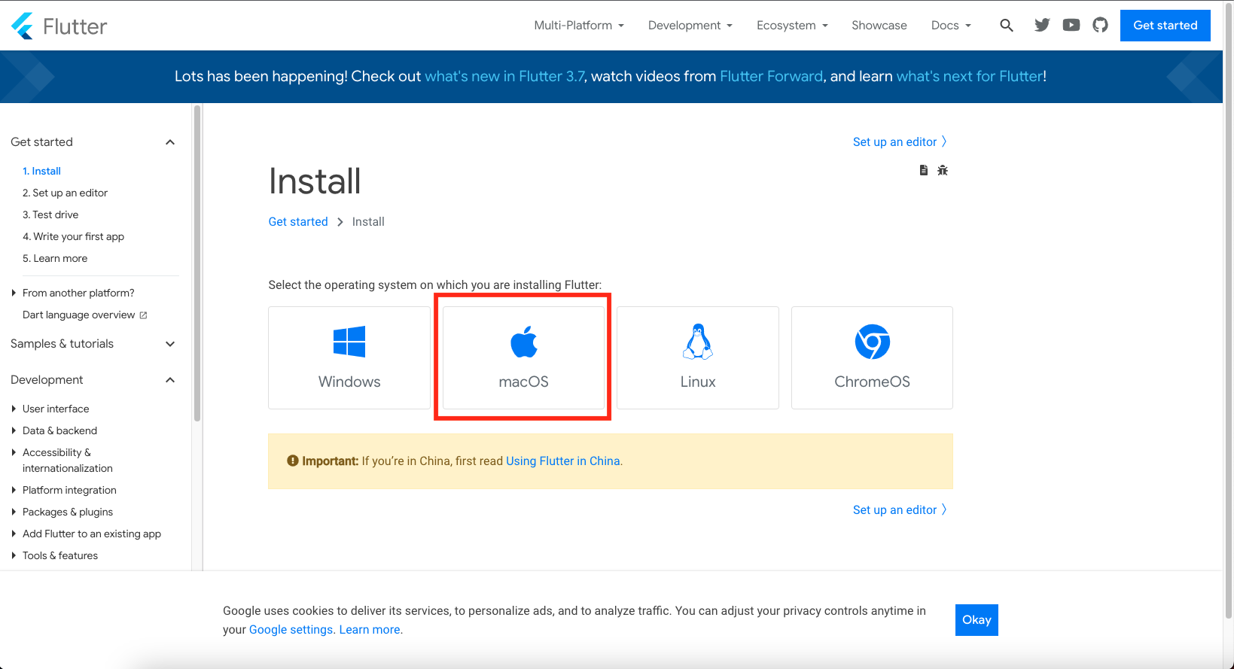Image resolution: width=1234 pixels, height=669 pixels.
Task: Select the Linux operating system card
Action: click(698, 357)
